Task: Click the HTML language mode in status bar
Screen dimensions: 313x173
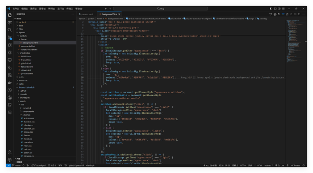Action: coord(260,165)
